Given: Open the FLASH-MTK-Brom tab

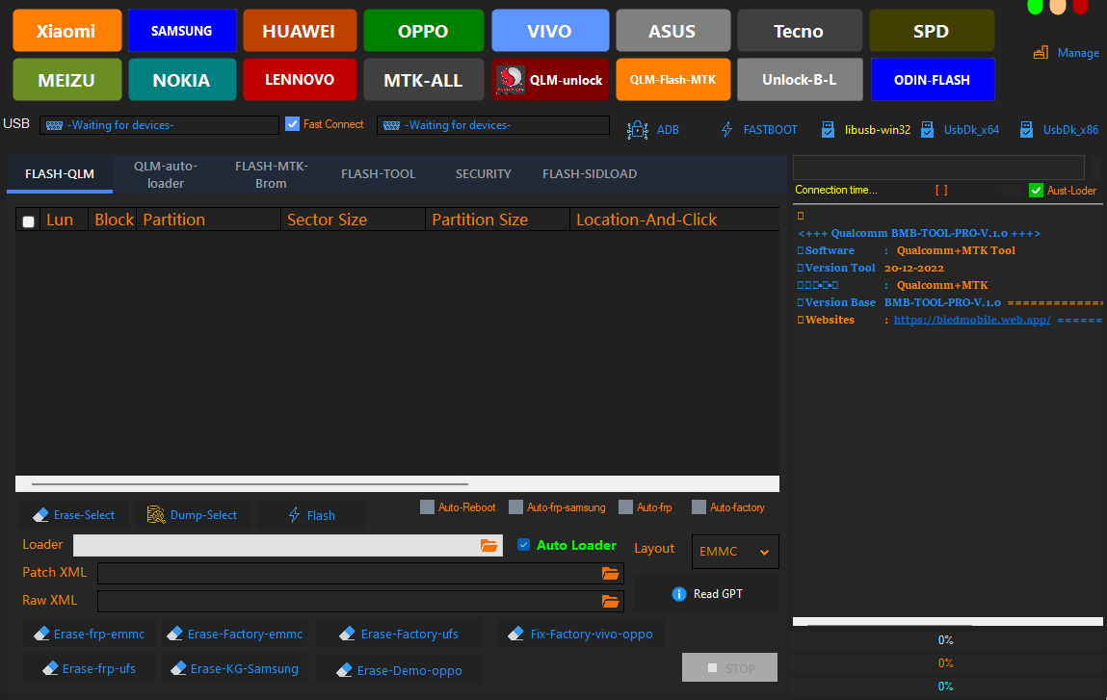Looking at the screenshot, I should coord(270,174).
